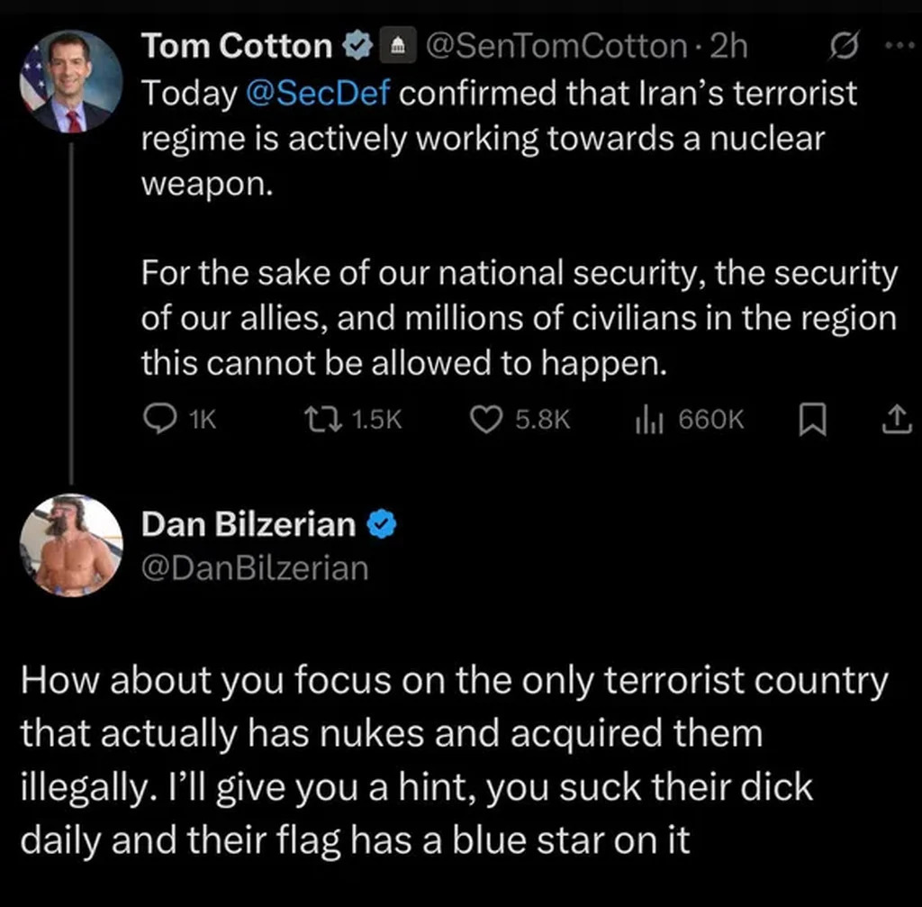The image size is (922, 907).
Task: Open Dan Bilzerian's profile picture
Action: (x=70, y=545)
